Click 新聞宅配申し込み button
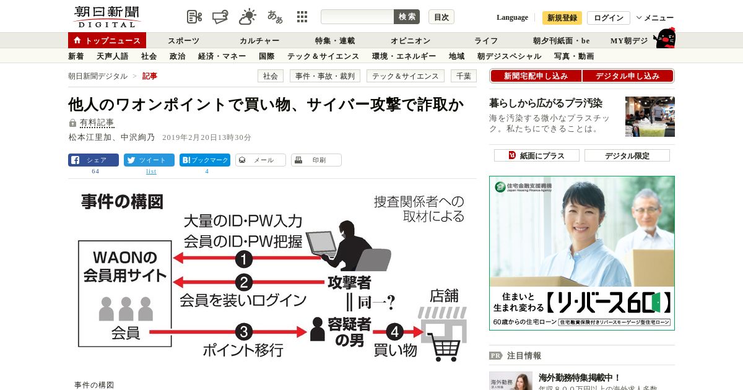743x390 pixels. 536,76
